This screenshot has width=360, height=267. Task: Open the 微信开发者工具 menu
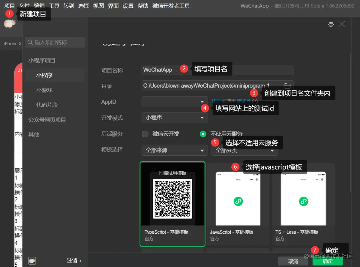coord(171,6)
